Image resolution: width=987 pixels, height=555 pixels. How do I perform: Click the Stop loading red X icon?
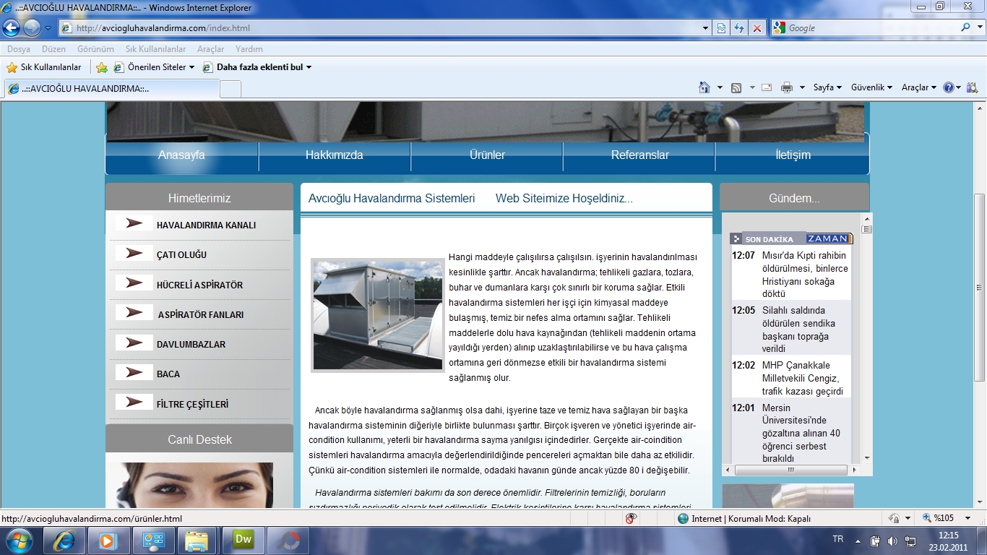click(x=757, y=28)
